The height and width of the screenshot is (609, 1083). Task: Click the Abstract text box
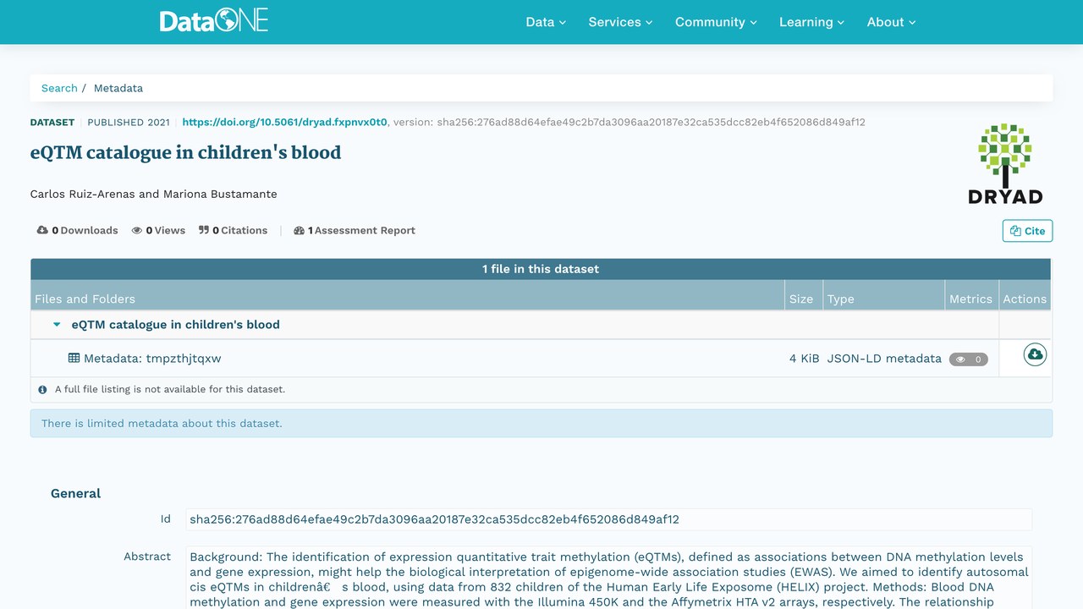coord(608,579)
